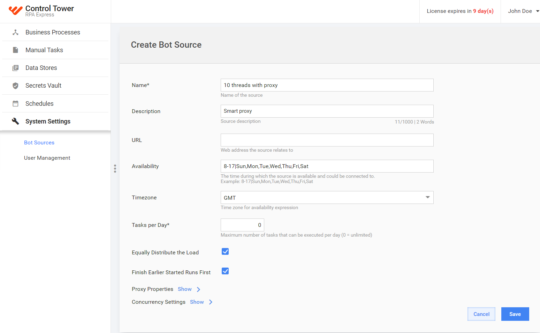The height and width of the screenshot is (333, 540).
Task: Click the System Settings wrench icon
Action: pos(15,121)
